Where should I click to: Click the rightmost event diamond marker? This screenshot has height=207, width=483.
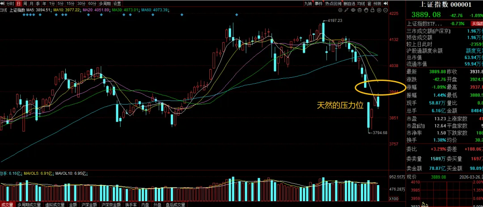[x=236, y=14]
